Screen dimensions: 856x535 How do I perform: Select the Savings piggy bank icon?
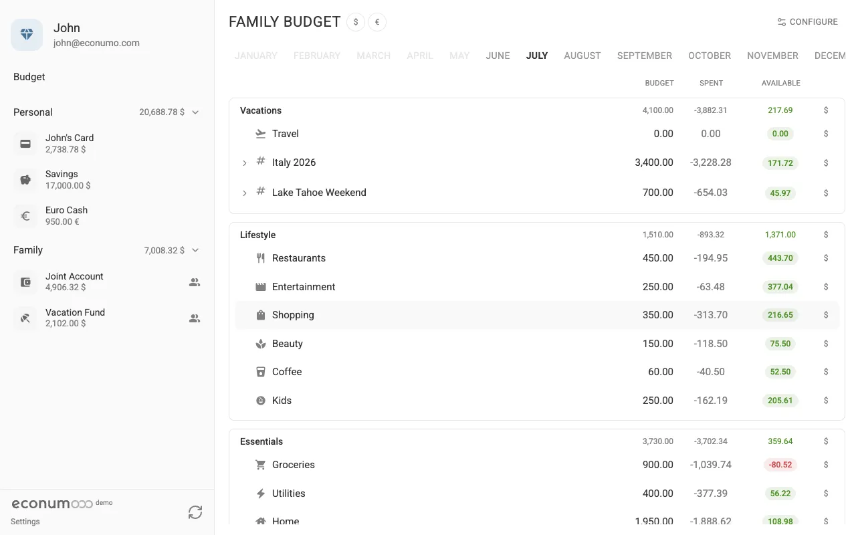(25, 180)
